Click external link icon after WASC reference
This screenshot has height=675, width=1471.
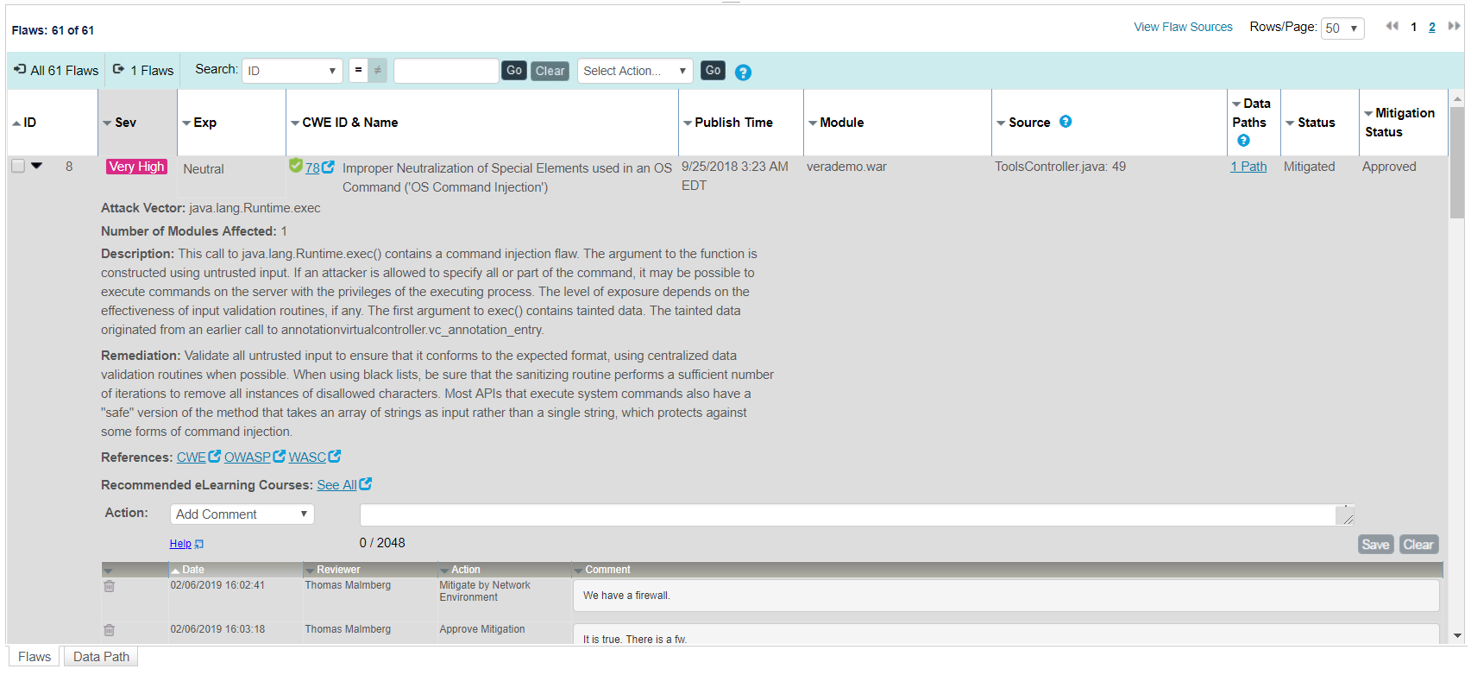[x=335, y=457]
